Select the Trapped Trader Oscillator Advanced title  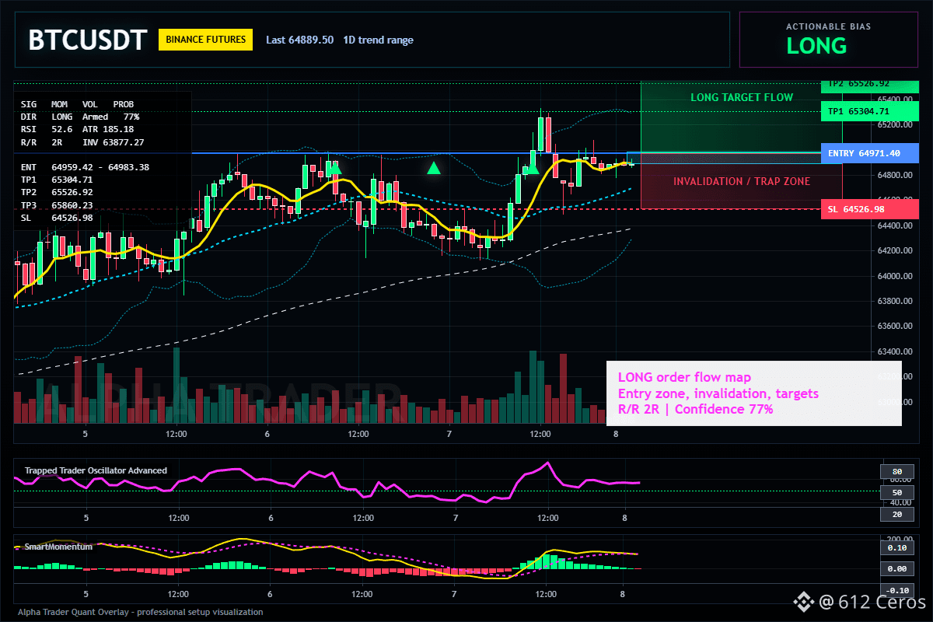pos(96,470)
